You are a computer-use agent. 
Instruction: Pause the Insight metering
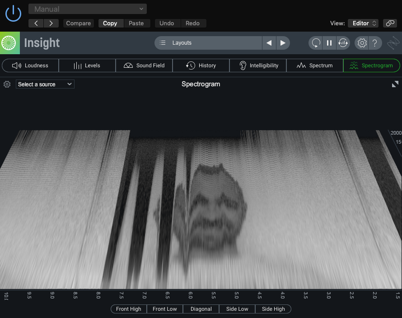click(x=329, y=43)
